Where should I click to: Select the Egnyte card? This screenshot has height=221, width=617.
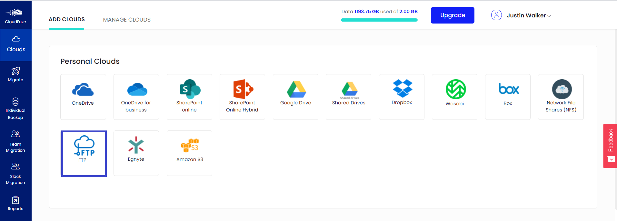pyautogui.click(x=136, y=153)
